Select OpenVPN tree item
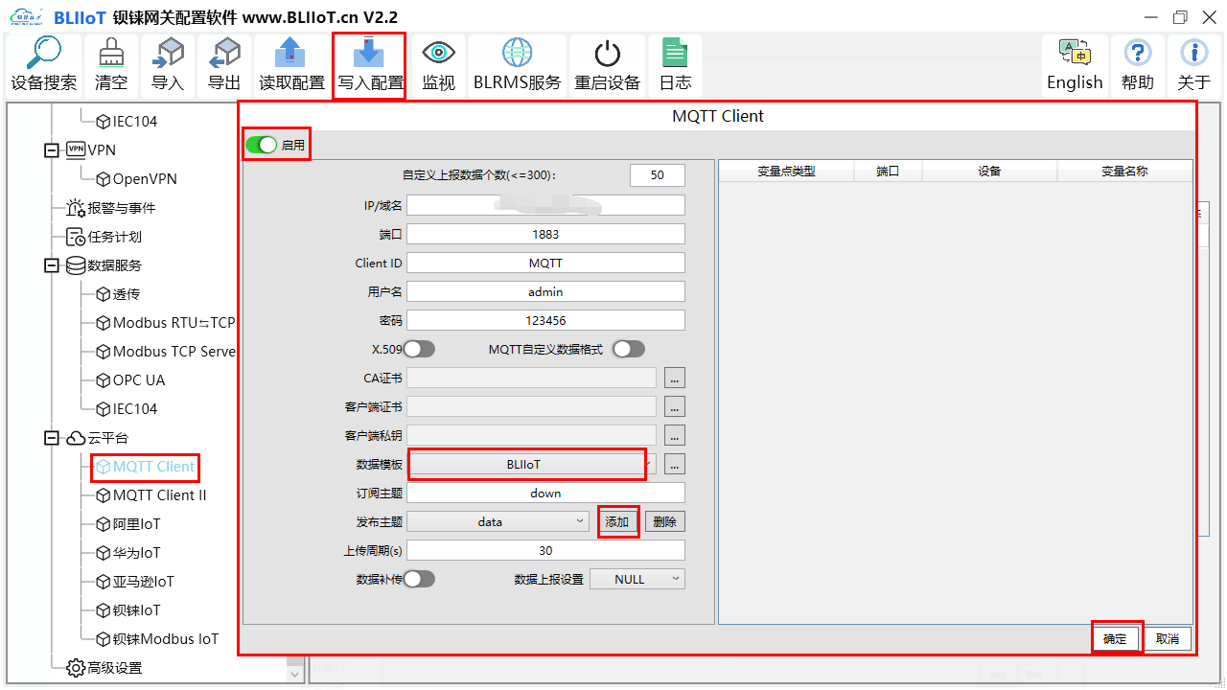This screenshot has width=1227, height=690. (136, 179)
